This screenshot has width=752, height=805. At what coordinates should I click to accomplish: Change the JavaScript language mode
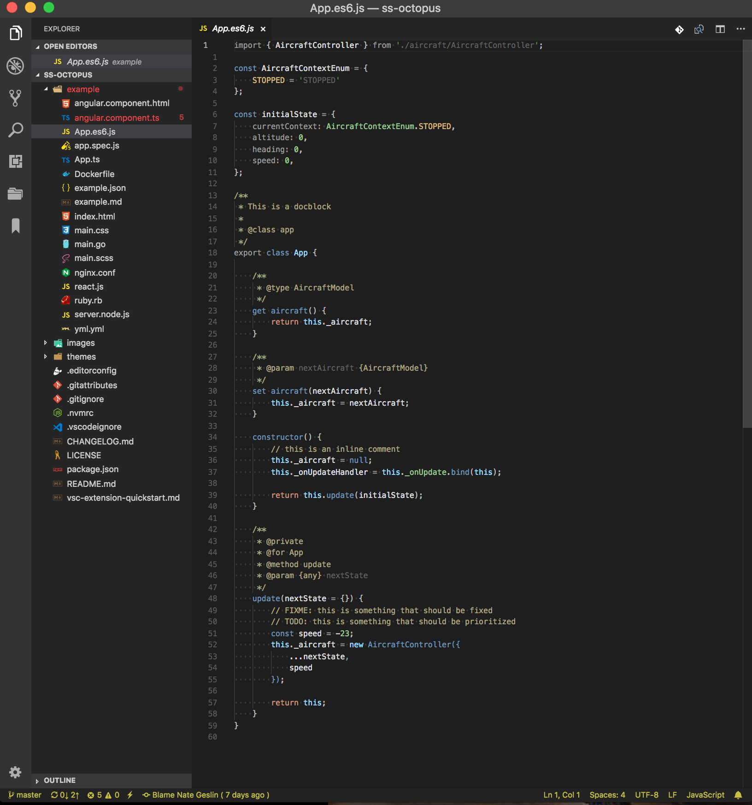tap(705, 795)
